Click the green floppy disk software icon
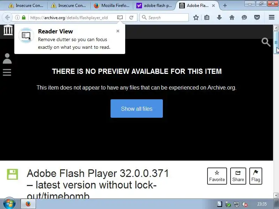 click(x=13, y=174)
